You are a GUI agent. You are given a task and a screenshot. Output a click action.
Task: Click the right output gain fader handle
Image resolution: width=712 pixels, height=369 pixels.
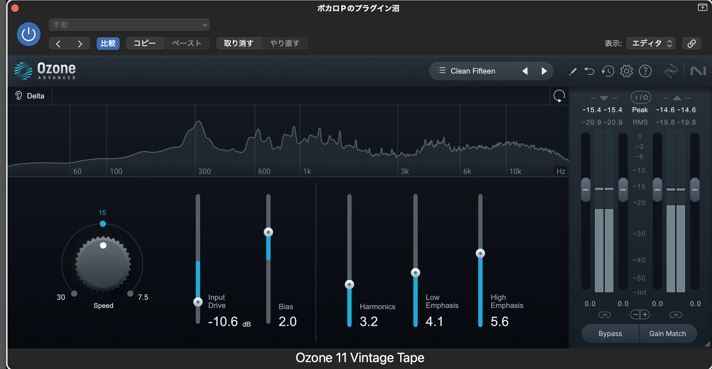click(x=695, y=190)
